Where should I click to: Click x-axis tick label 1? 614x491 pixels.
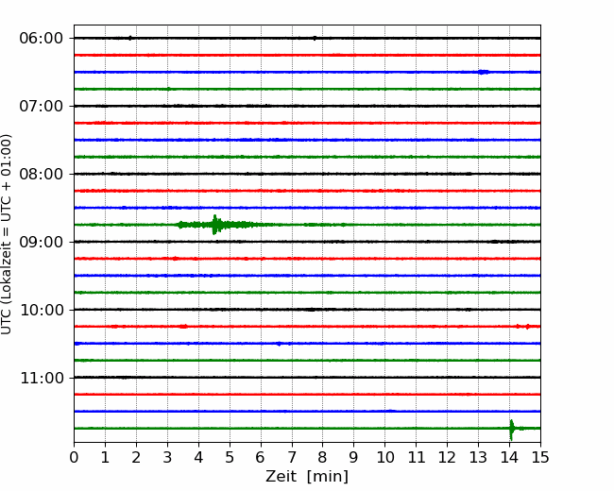(x=105, y=457)
